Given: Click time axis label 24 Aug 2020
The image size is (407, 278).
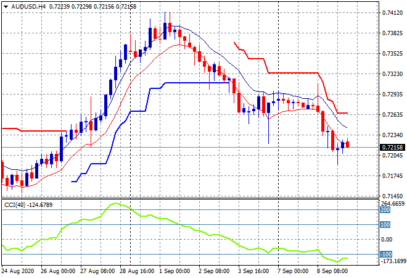Looking at the screenshot, I should (18, 271).
